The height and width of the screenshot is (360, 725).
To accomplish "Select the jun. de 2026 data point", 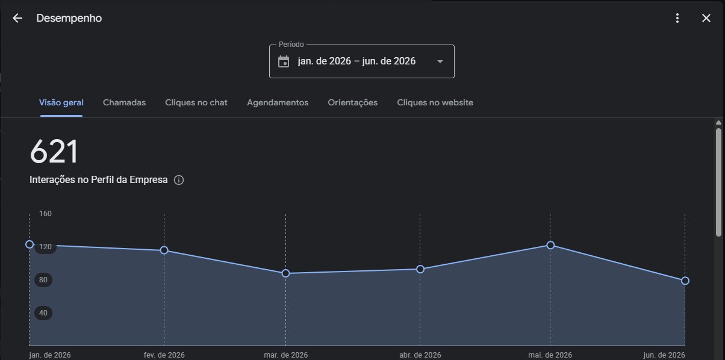I will click(x=685, y=281).
